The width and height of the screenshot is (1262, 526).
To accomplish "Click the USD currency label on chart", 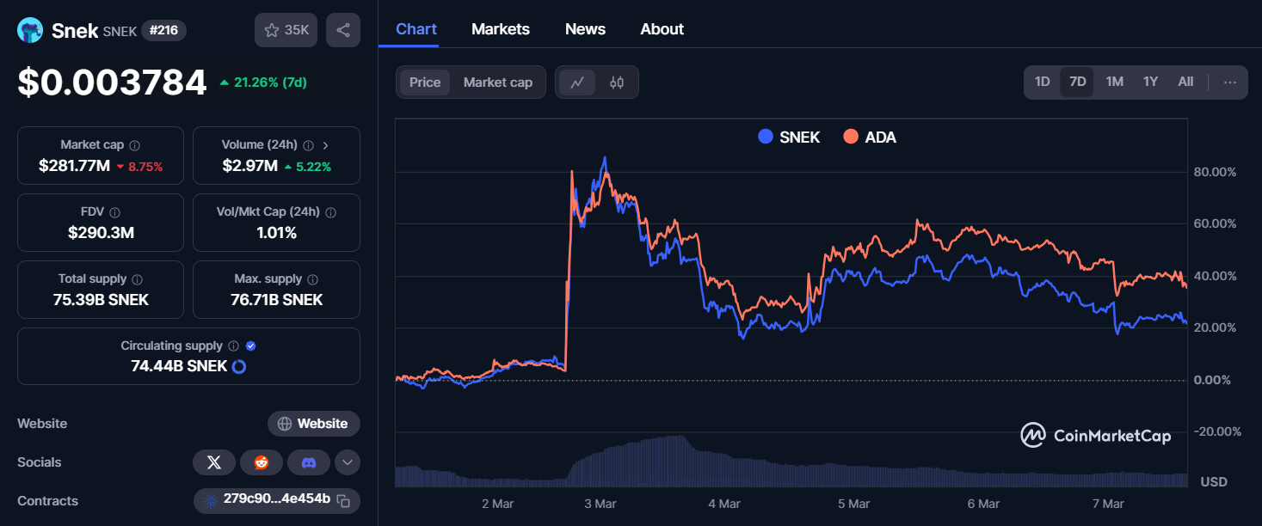I will coord(1214,482).
